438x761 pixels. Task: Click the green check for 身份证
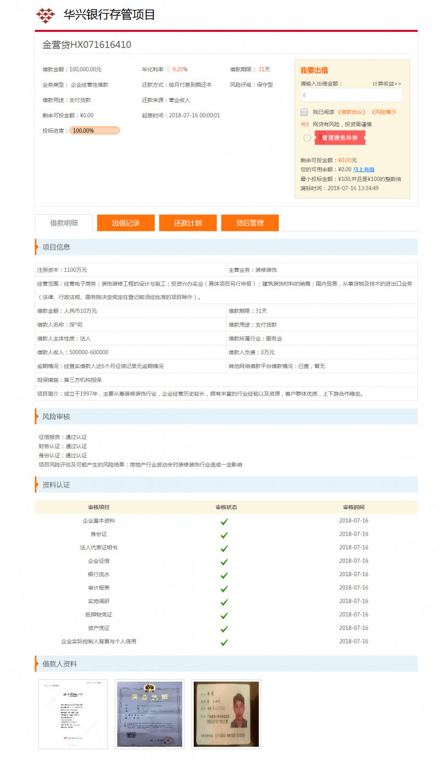[224, 535]
